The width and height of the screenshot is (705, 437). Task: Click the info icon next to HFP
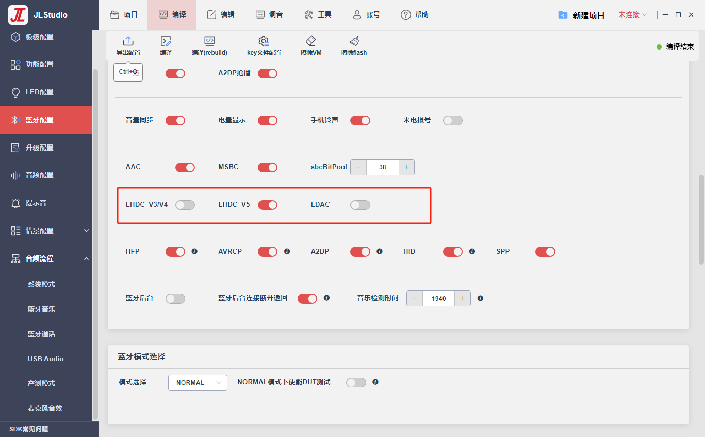pyautogui.click(x=194, y=252)
